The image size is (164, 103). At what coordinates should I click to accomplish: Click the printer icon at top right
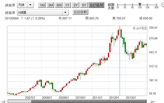162,5
